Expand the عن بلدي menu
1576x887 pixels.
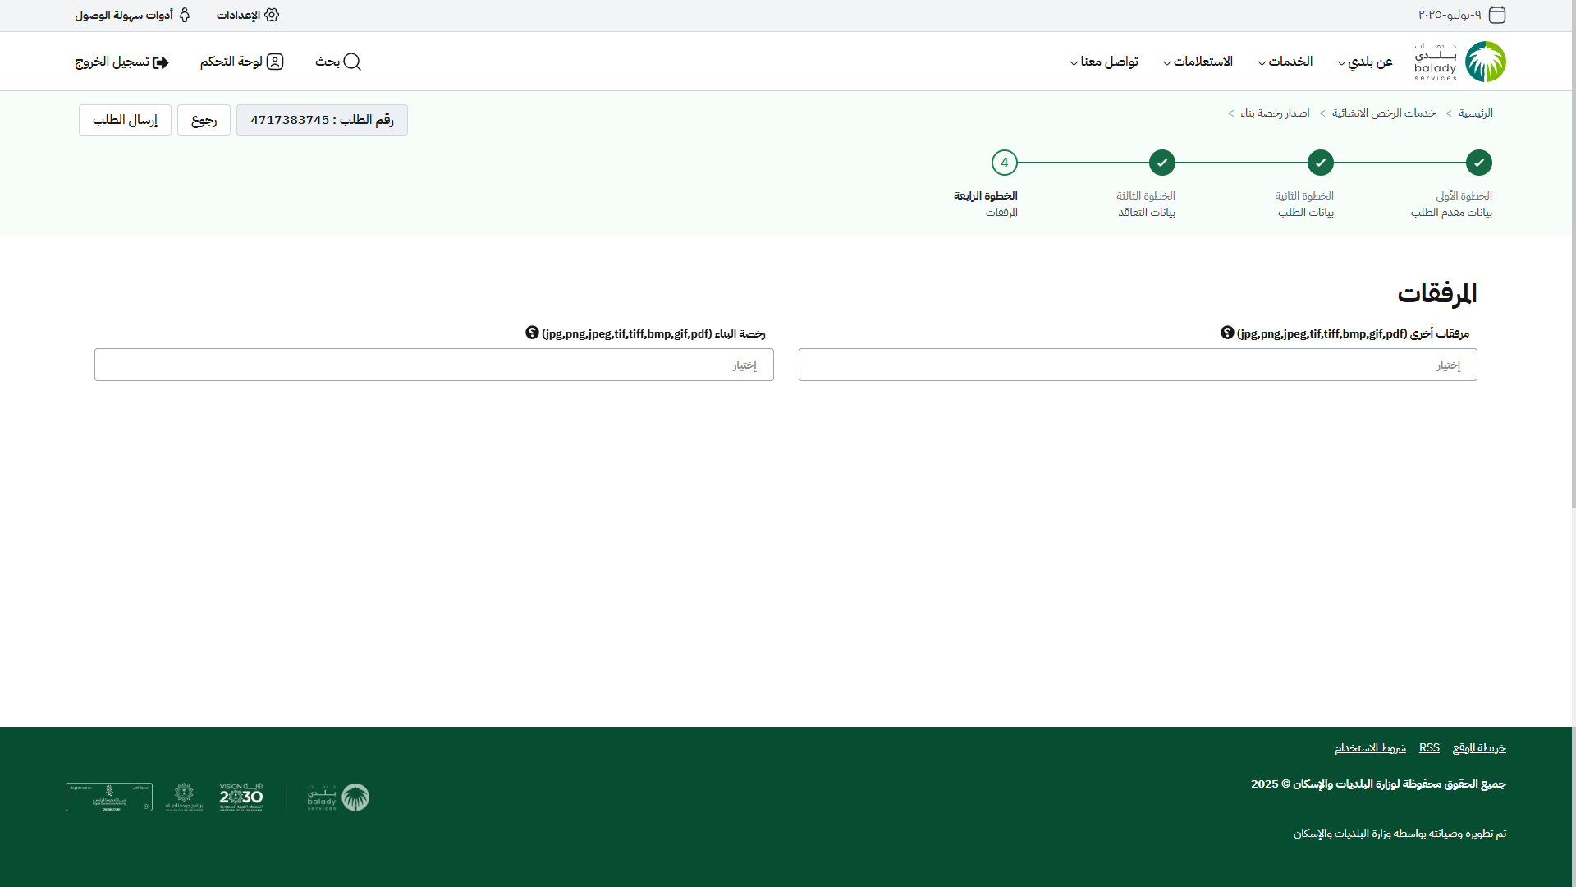point(1366,62)
